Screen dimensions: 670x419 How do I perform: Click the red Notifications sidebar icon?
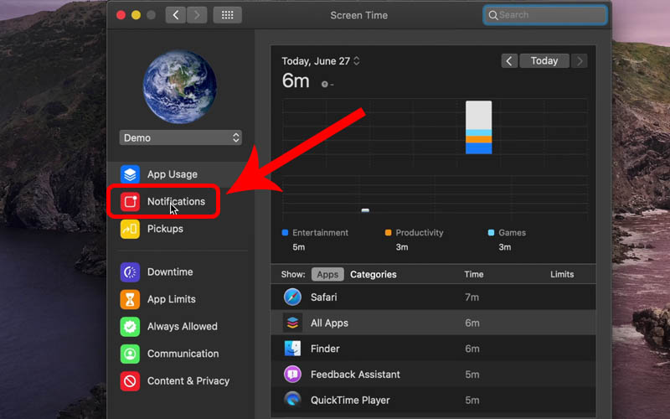(x=130, y=202)
